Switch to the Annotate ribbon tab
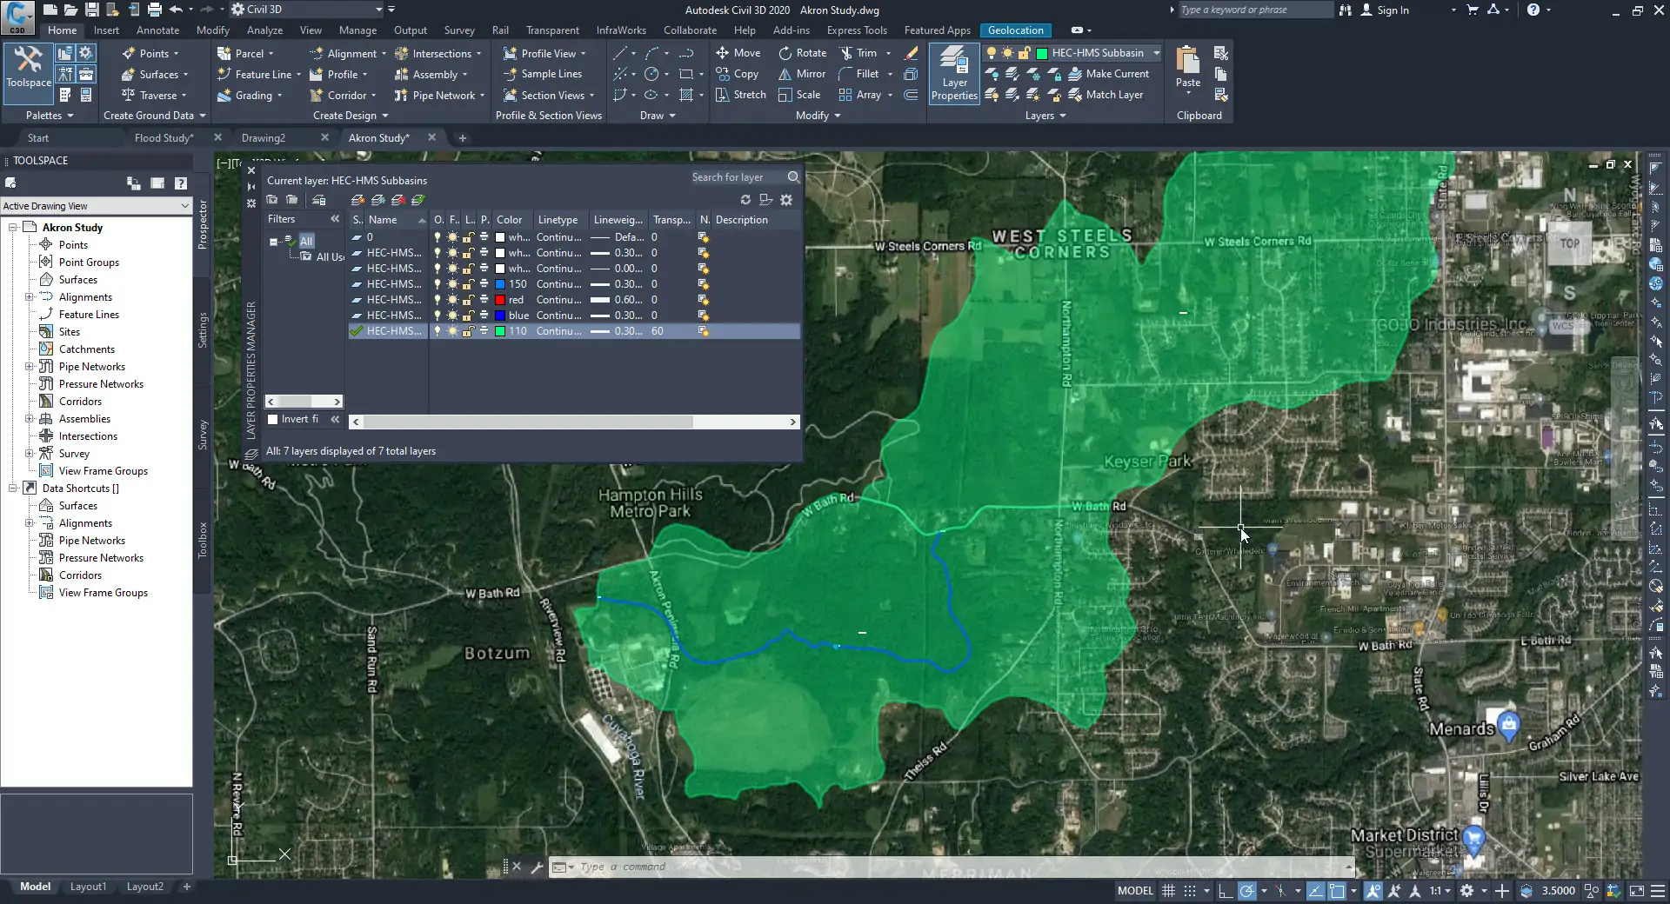The height and width of the screenshot is (904, 1670). click(x=158, y=30)
